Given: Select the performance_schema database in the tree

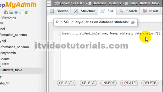Looking at the screenshot, I should [x=14, y=47].
